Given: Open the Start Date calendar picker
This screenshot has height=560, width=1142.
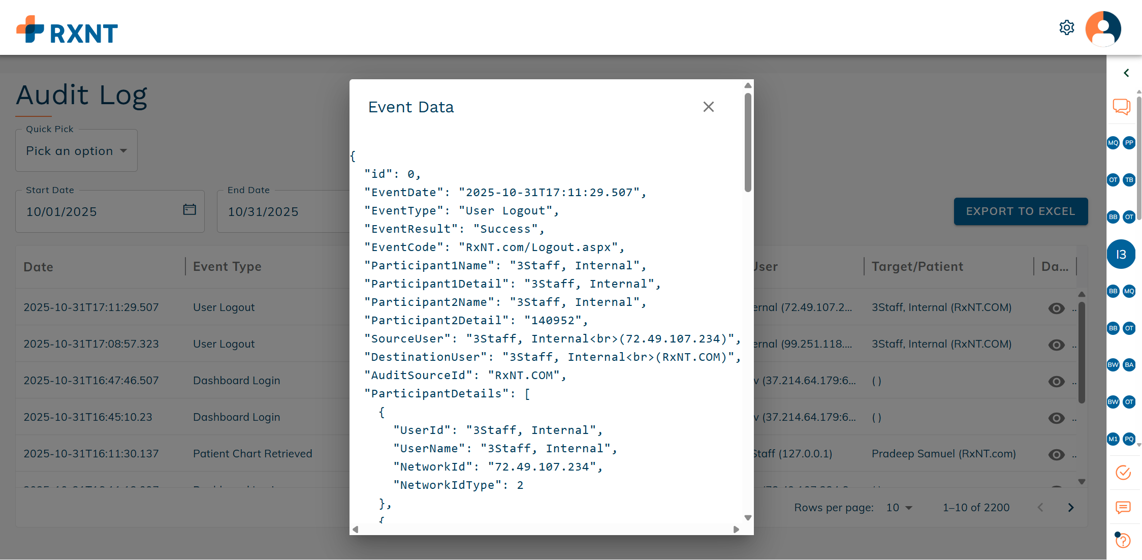Looking at the screenshot, I should [188, 209].
